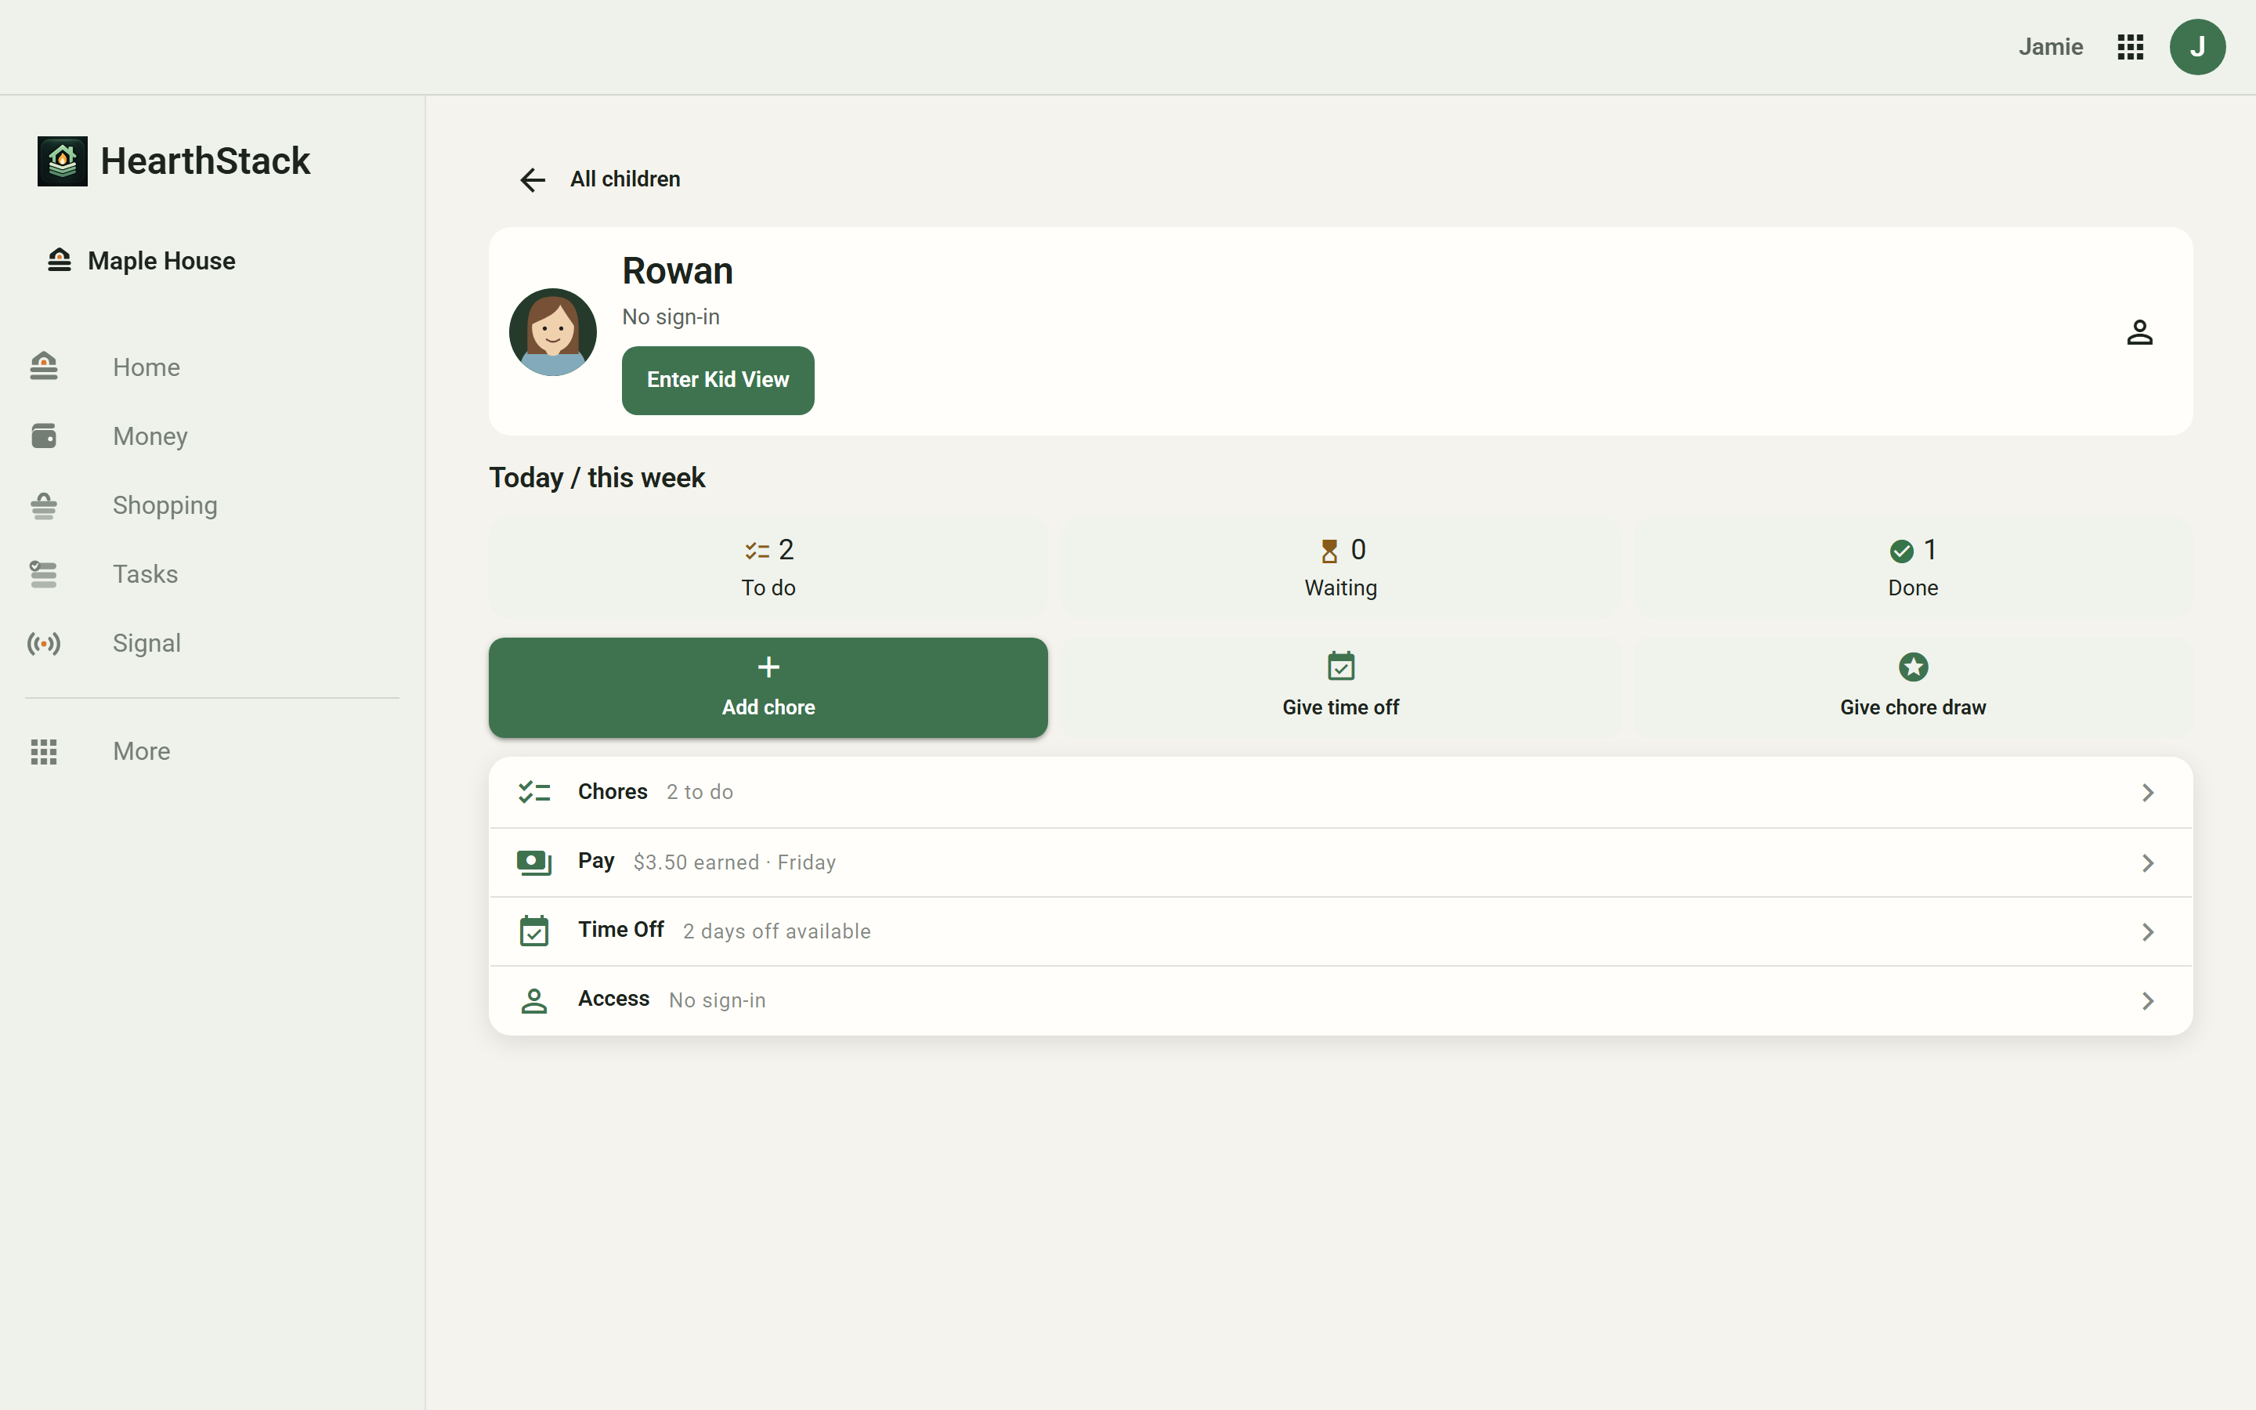
Task: Click the Shopping basket icon
Action: tap(44, 504)
